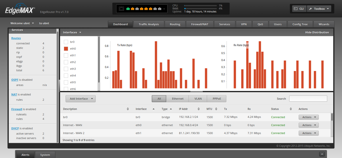Click the Toolbox wrench icon
Viewport: 342px width, 158px height.
tap(310, 9)
